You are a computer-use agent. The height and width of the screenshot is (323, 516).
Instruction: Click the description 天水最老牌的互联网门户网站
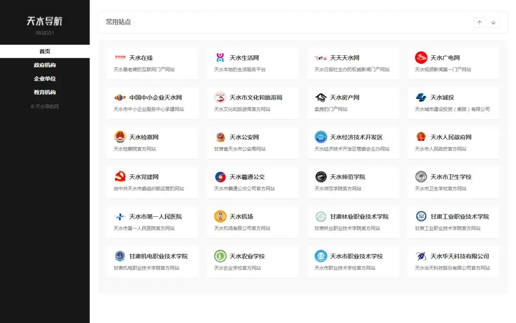tap(144, 70)
